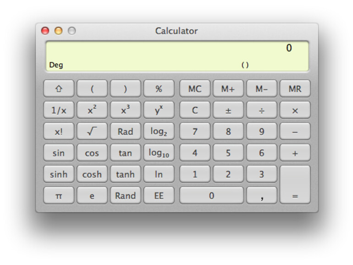Click the multiplication operator key
Viewport: 353px width, 265px height.
pos(295,110)
